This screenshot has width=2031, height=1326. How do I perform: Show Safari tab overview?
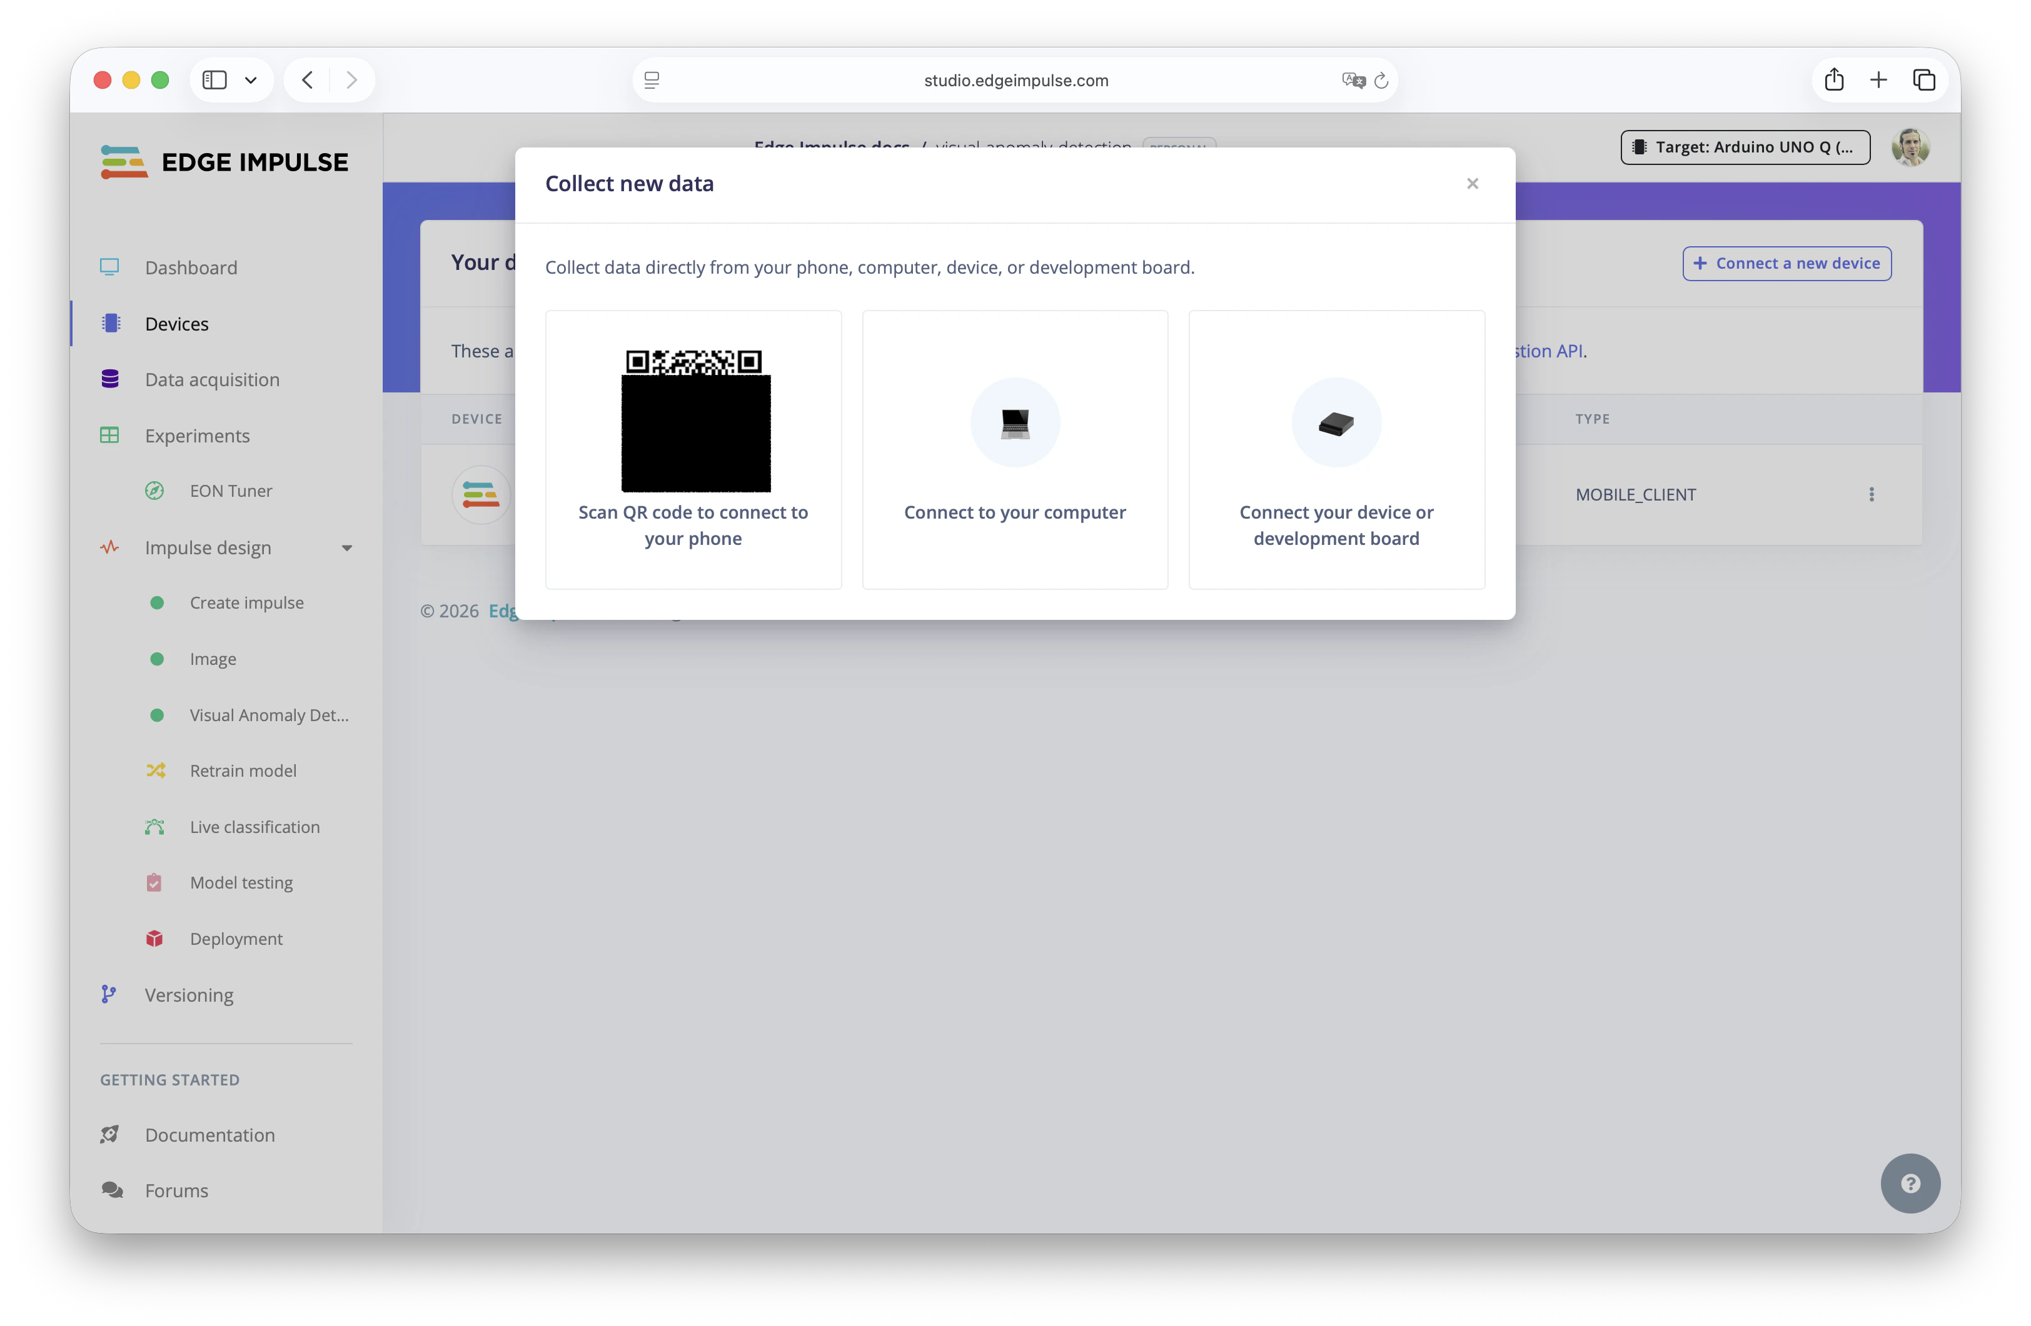pyautogui.click(x=1923, y=80)
